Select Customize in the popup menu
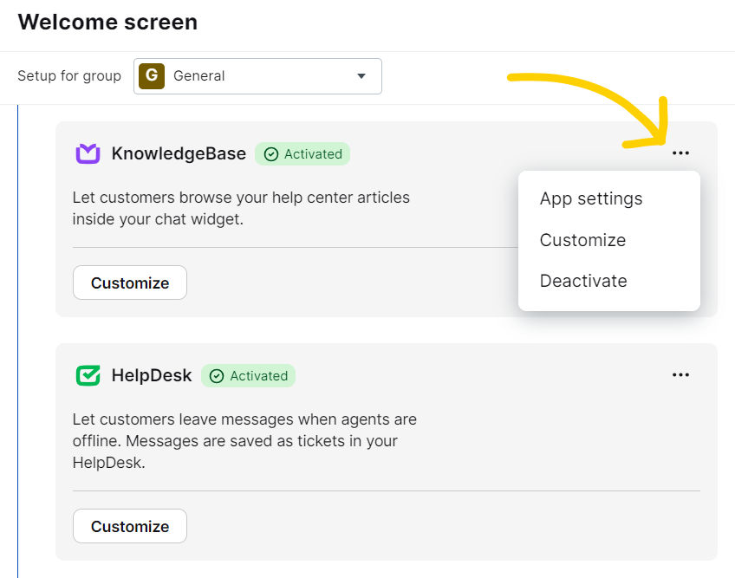Image resolution: width=735 pixels, height=578 pixels. [x=582, y=240]
